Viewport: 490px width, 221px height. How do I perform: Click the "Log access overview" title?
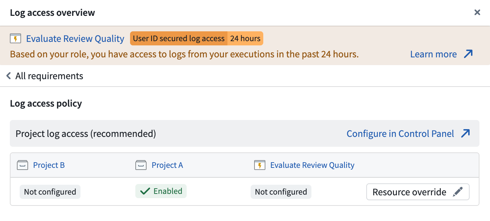pos(52,13)
